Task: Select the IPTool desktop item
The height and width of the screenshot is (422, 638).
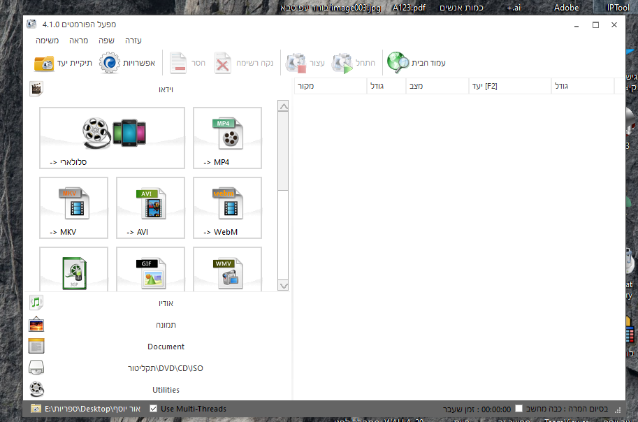Action: (x=618, y=7)
